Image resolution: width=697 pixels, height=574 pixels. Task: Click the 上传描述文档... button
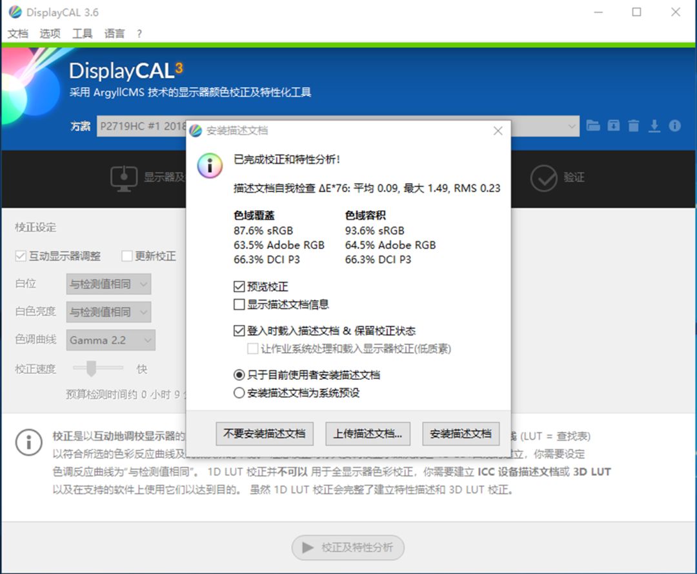coord(368,433)
